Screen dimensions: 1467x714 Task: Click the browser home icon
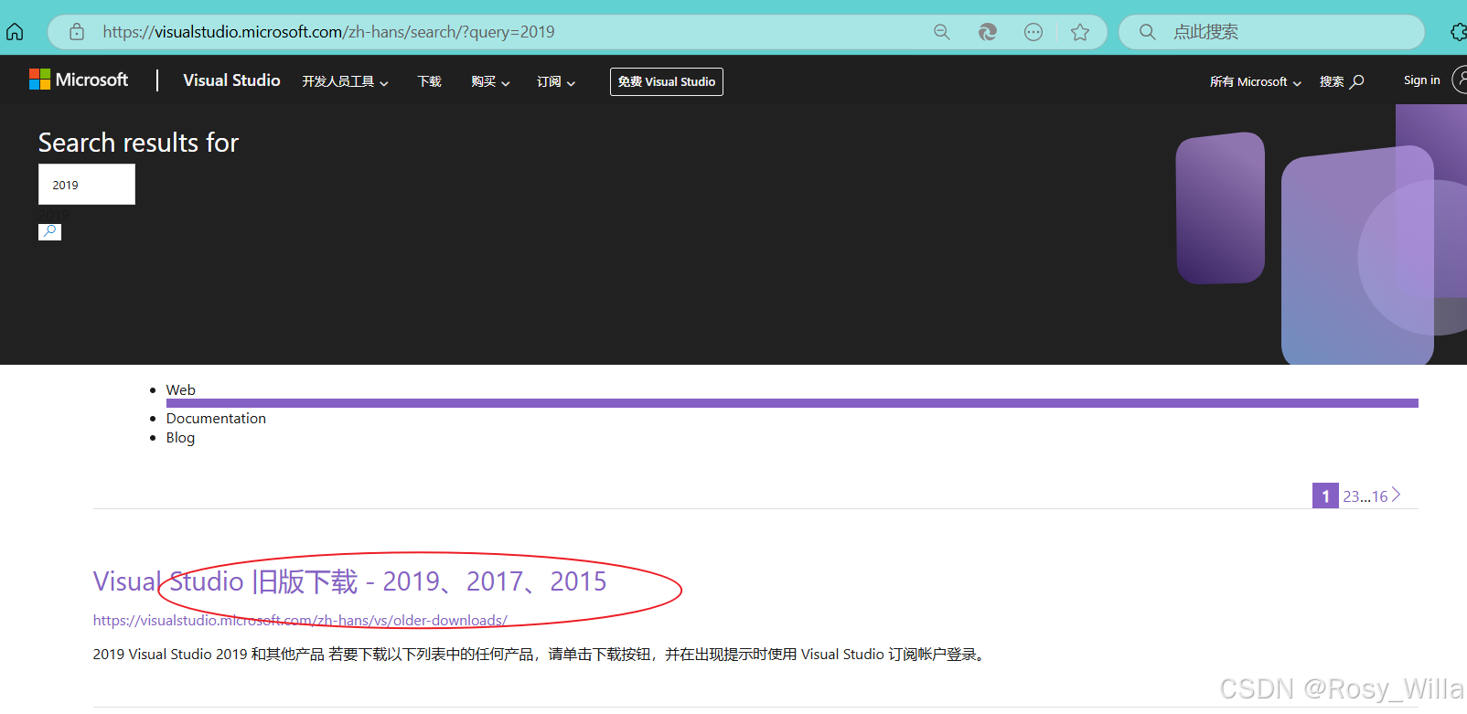[x=15, y=32]
